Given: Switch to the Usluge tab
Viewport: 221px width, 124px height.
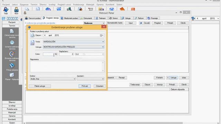Looking at the screenshot, I should point(126,18).
